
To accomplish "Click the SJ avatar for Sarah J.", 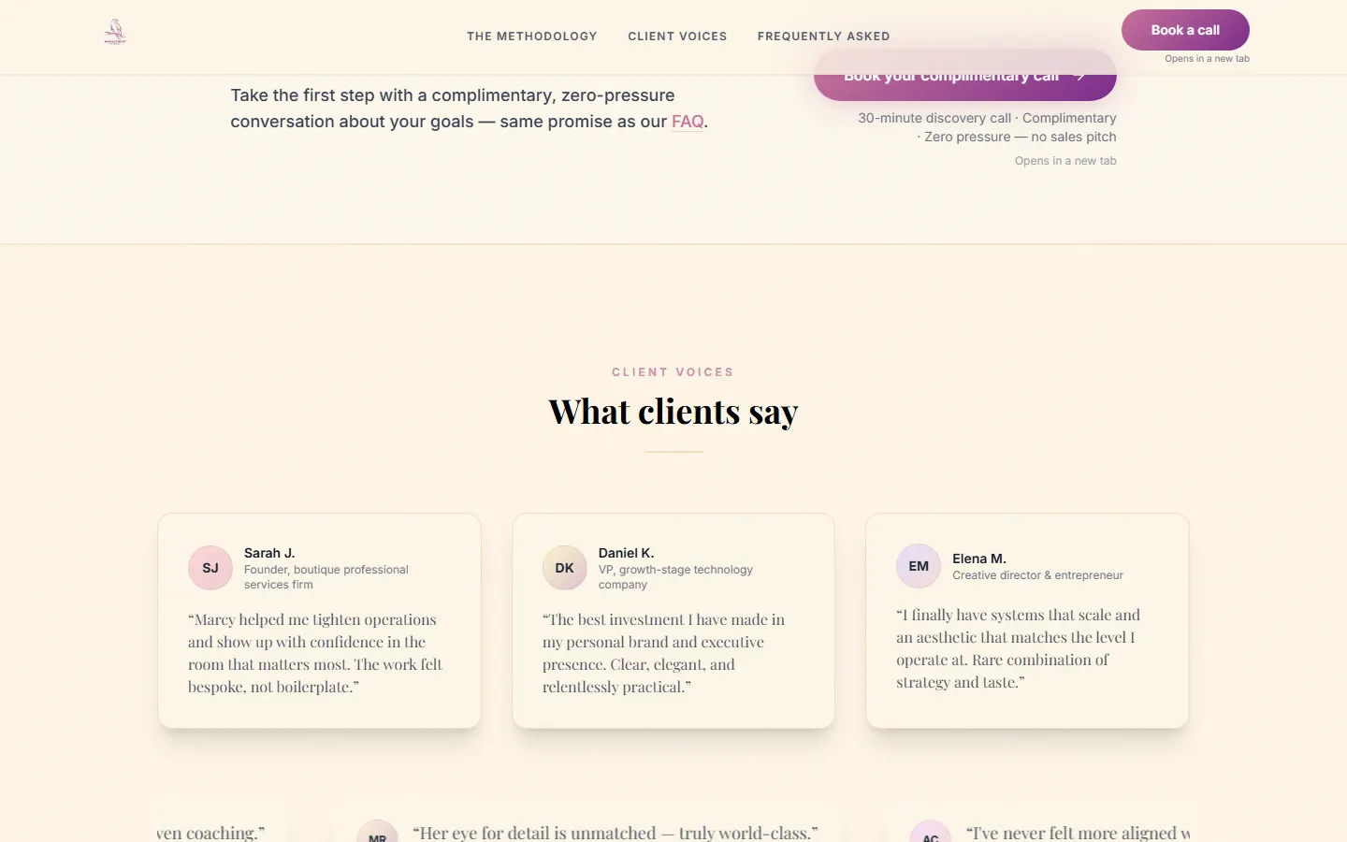I will click(210, 568).
